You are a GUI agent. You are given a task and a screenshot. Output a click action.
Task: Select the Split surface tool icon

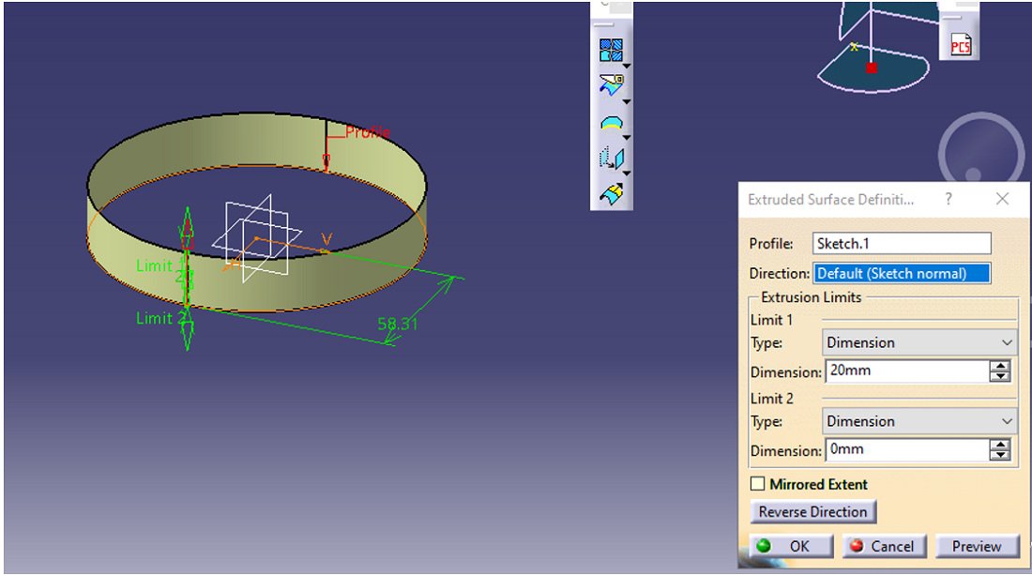(x=611, y=84)
